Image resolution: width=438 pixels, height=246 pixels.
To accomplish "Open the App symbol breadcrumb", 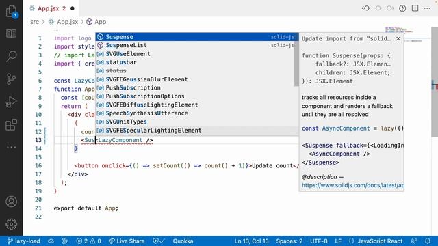I will [96, 22].
